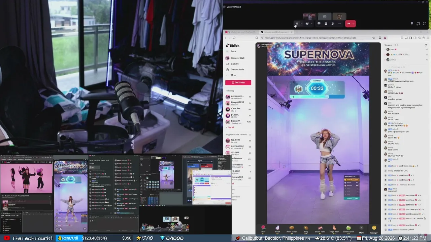Click the Calibutbut, Bacolor, Philippines location text
431x242 pixels.
273,238
